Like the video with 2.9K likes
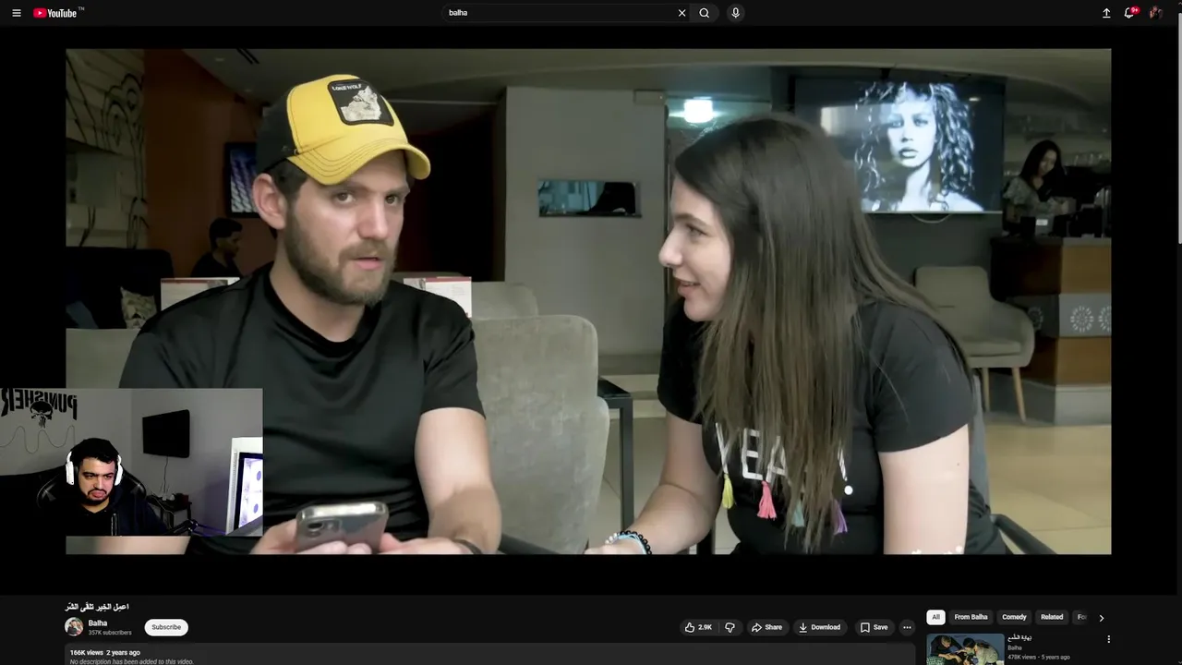Screen dimensions: 1182x665 coord(698,627)
